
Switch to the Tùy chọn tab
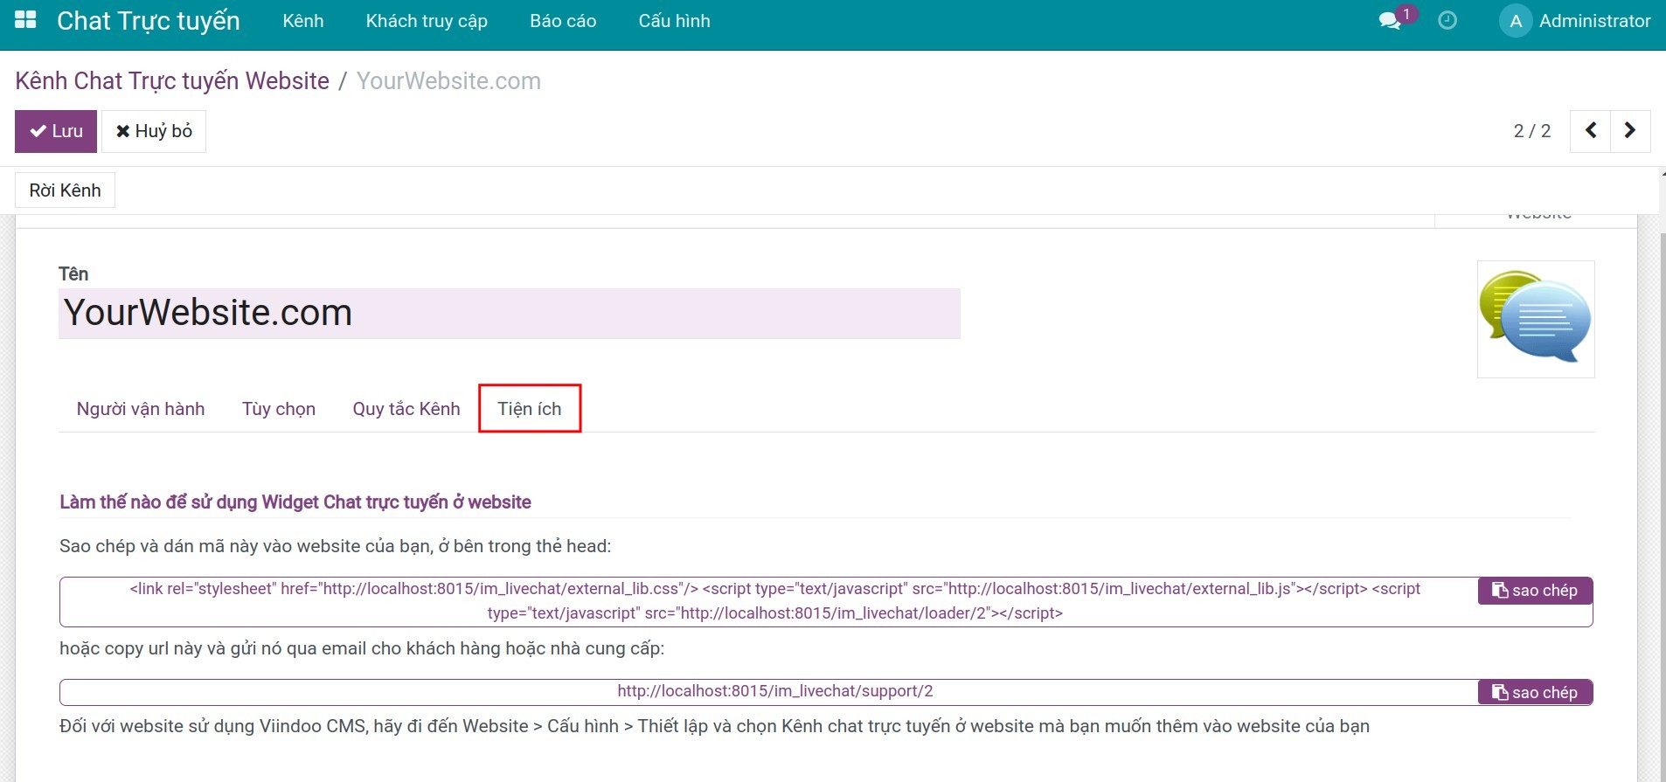coord(279,409)
